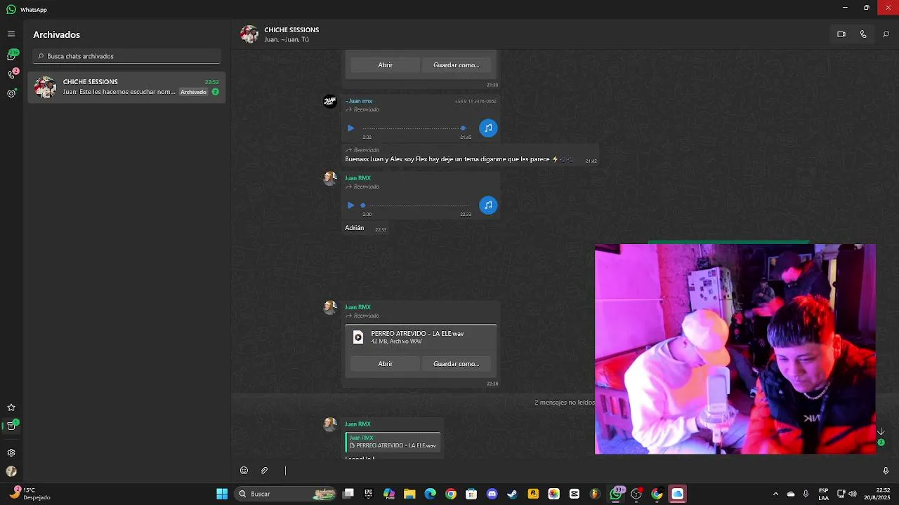899x505 pixels.
Task: Open weather widget showing 15°C Despejado
Action: click(29, 494)
